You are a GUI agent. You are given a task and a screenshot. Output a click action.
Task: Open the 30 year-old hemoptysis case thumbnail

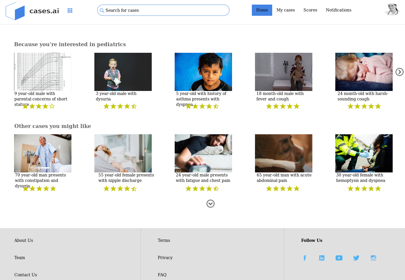[x=364, y=153]
